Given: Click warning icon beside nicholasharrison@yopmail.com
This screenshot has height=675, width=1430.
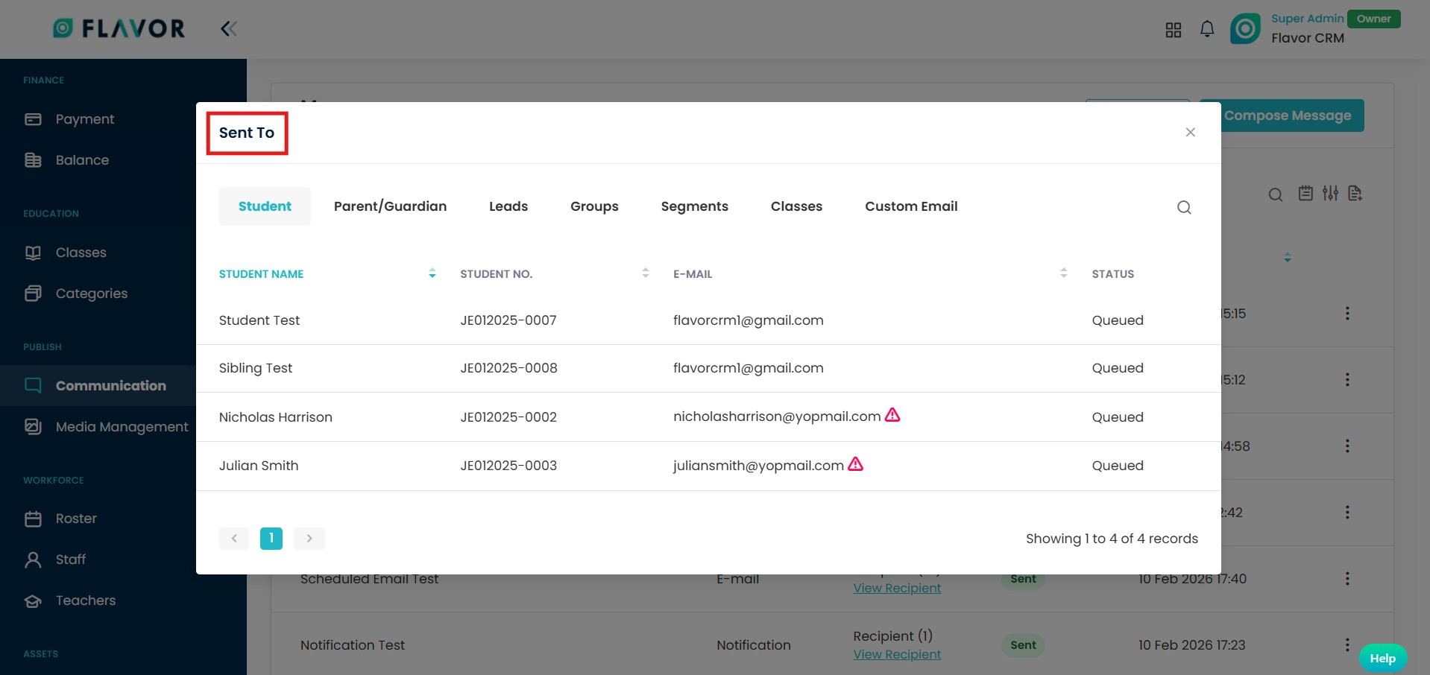Looking at the screenshot, I should 892,415.
